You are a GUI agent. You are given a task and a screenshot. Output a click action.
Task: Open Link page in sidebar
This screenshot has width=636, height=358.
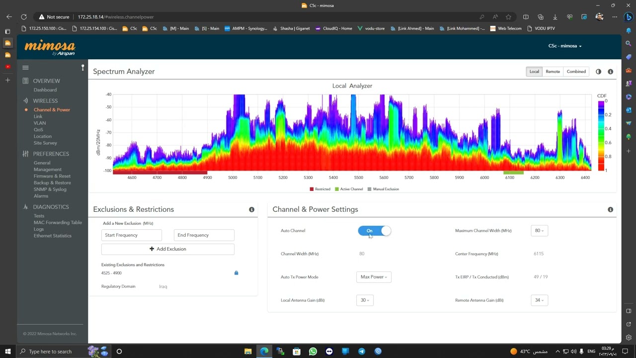[x=38, y=116]
